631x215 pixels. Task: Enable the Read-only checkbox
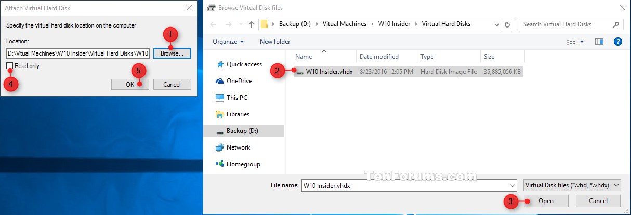pos(9,66)
